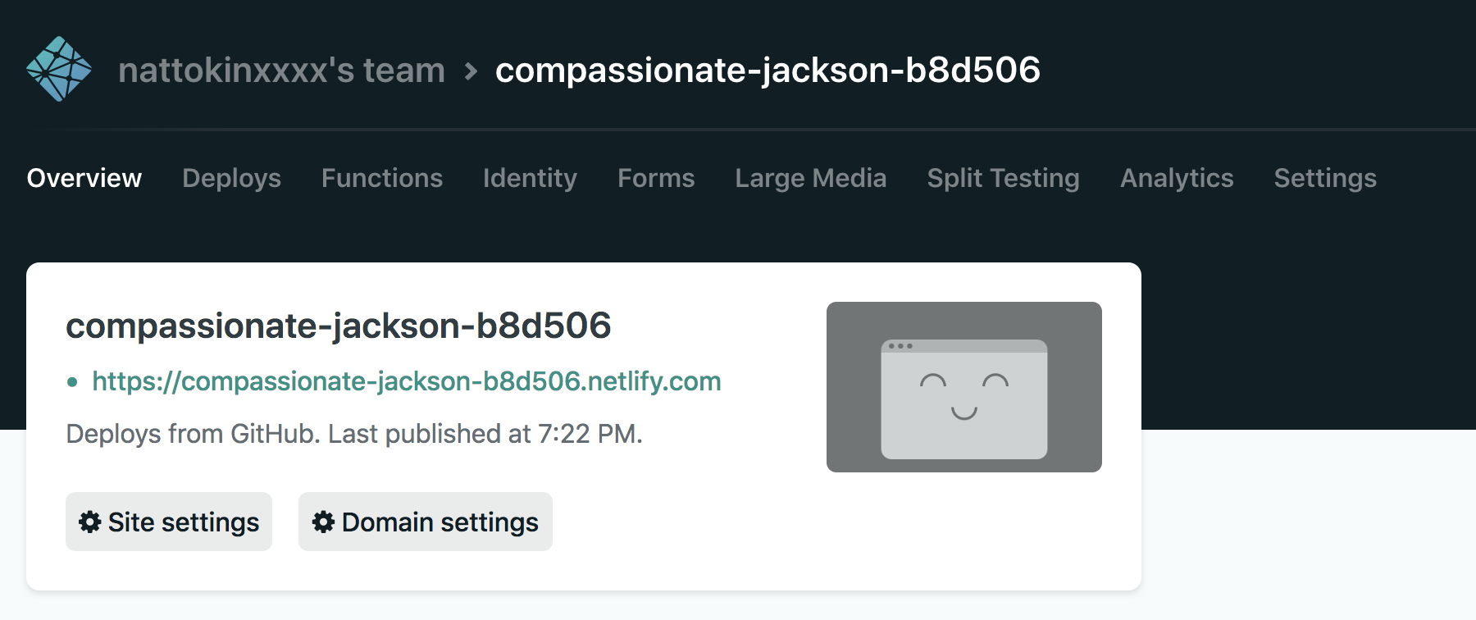Open the Split Testing tab
The height and width of the screenshot is (620, 1476).
point(1003,178)
